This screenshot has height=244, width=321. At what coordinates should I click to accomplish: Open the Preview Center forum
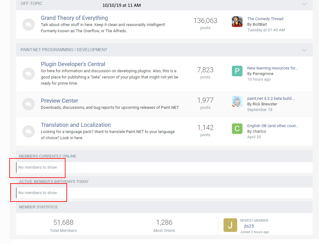[59, 101]
